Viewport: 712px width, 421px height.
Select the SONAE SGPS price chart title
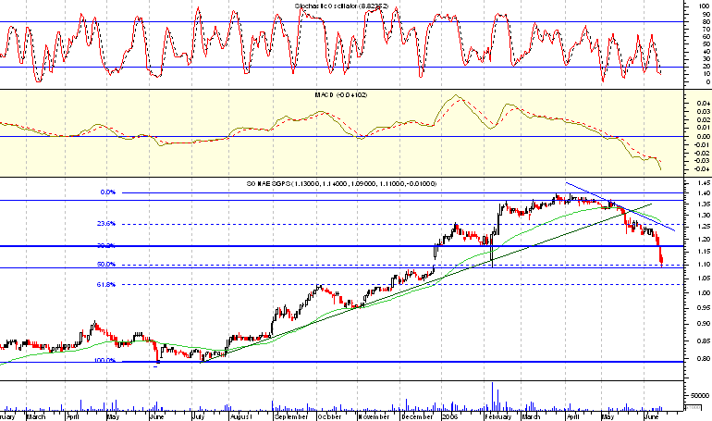tap(341, 183)
